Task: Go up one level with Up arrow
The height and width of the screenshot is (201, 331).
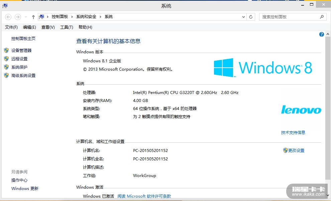Action: point(33,17)
